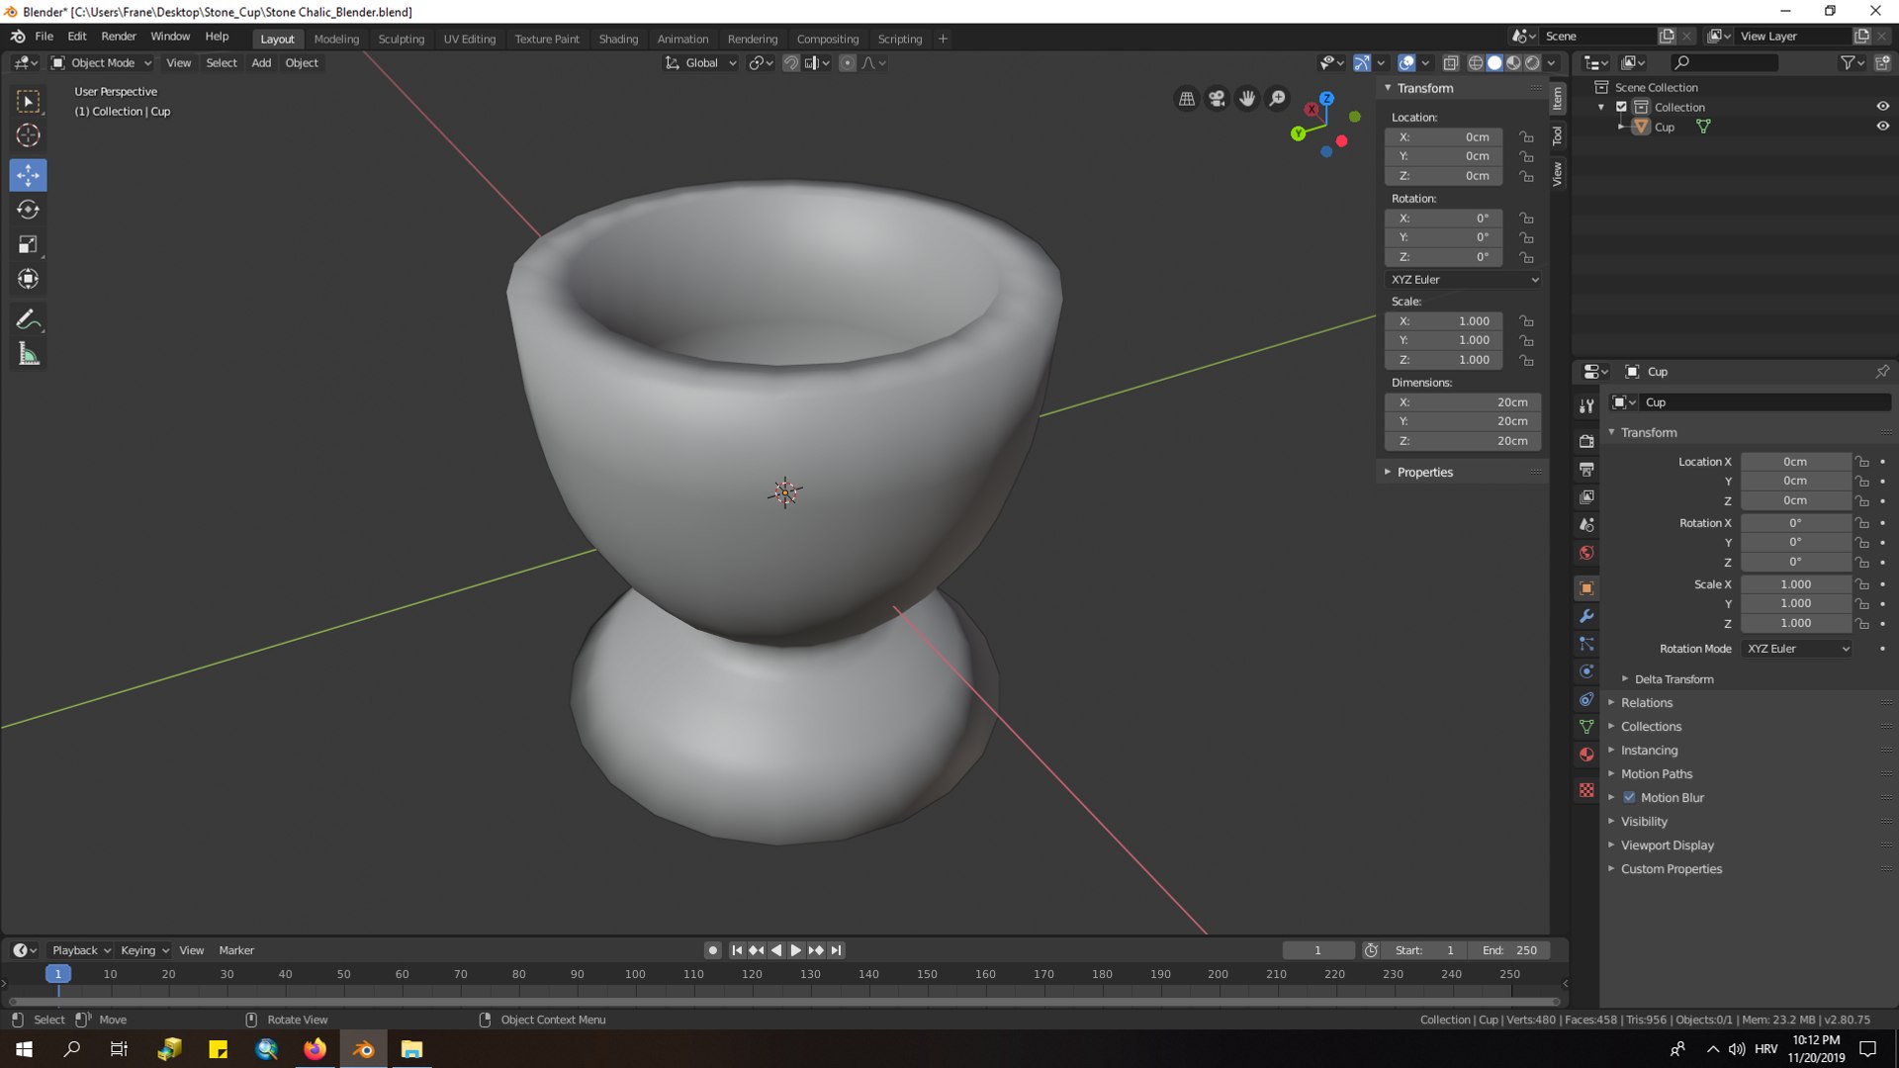Switch to wireframe viewport shading

(x=1475, y=62)
